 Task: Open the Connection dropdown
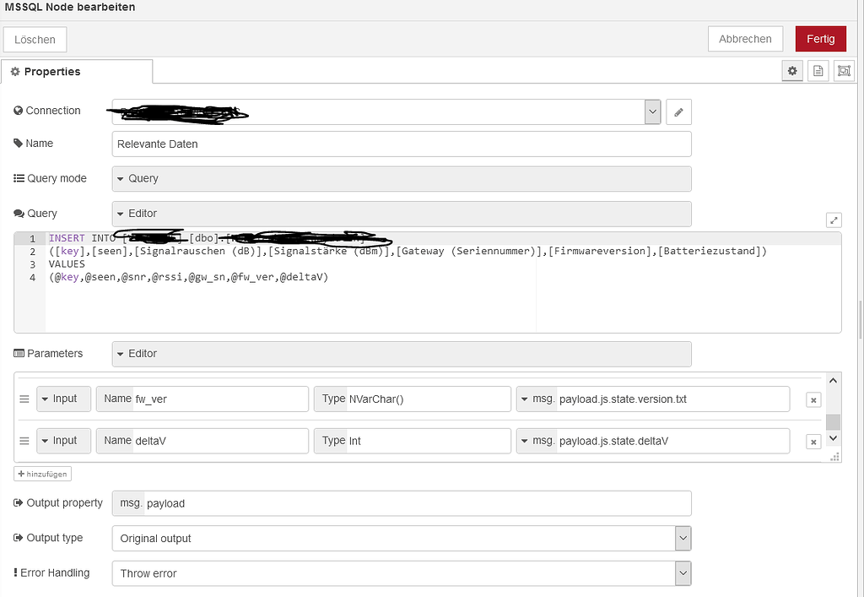tap(651, 111)
